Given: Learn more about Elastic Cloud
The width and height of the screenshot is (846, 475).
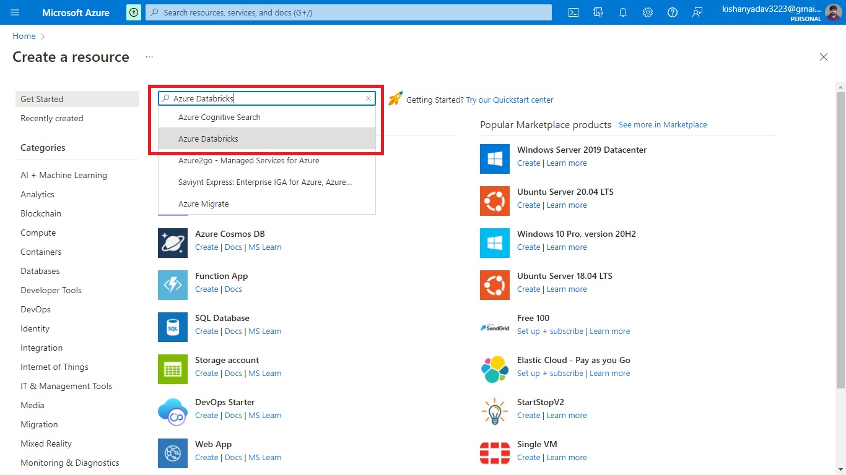Looking at the screenshot, I should (610, 373).
